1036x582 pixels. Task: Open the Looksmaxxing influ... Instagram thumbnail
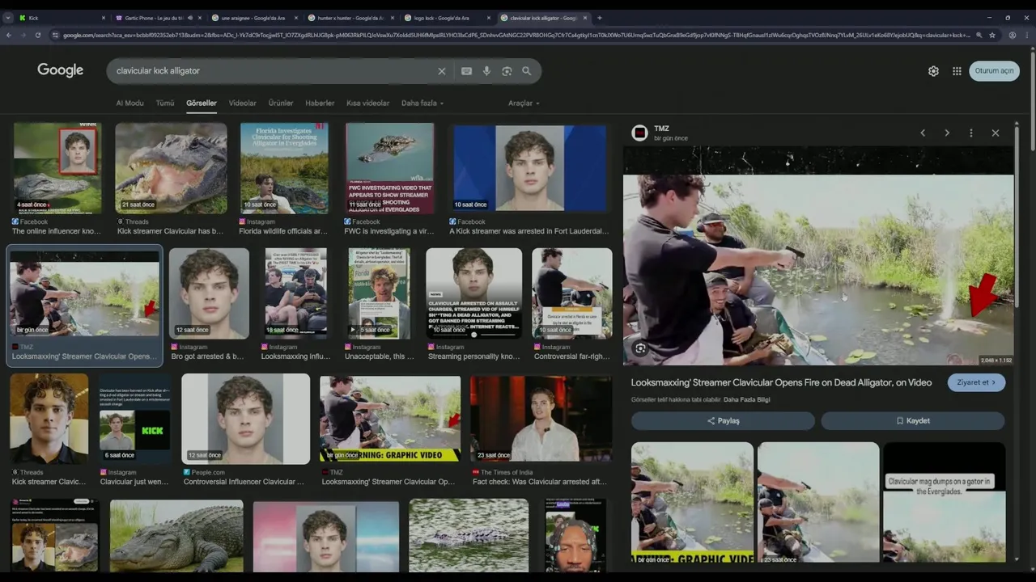(x=295, y=293)
